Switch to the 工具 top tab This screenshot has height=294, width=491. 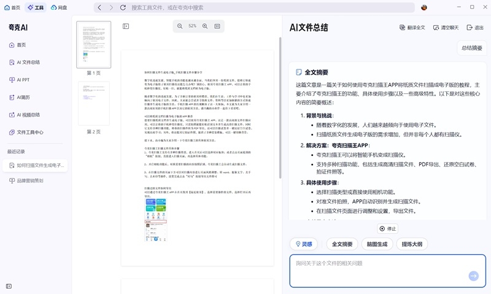[36, 7]
